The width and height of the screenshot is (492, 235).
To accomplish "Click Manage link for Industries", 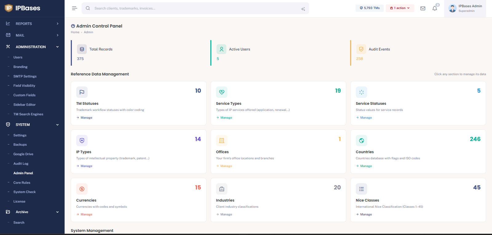I will (224, 214).
